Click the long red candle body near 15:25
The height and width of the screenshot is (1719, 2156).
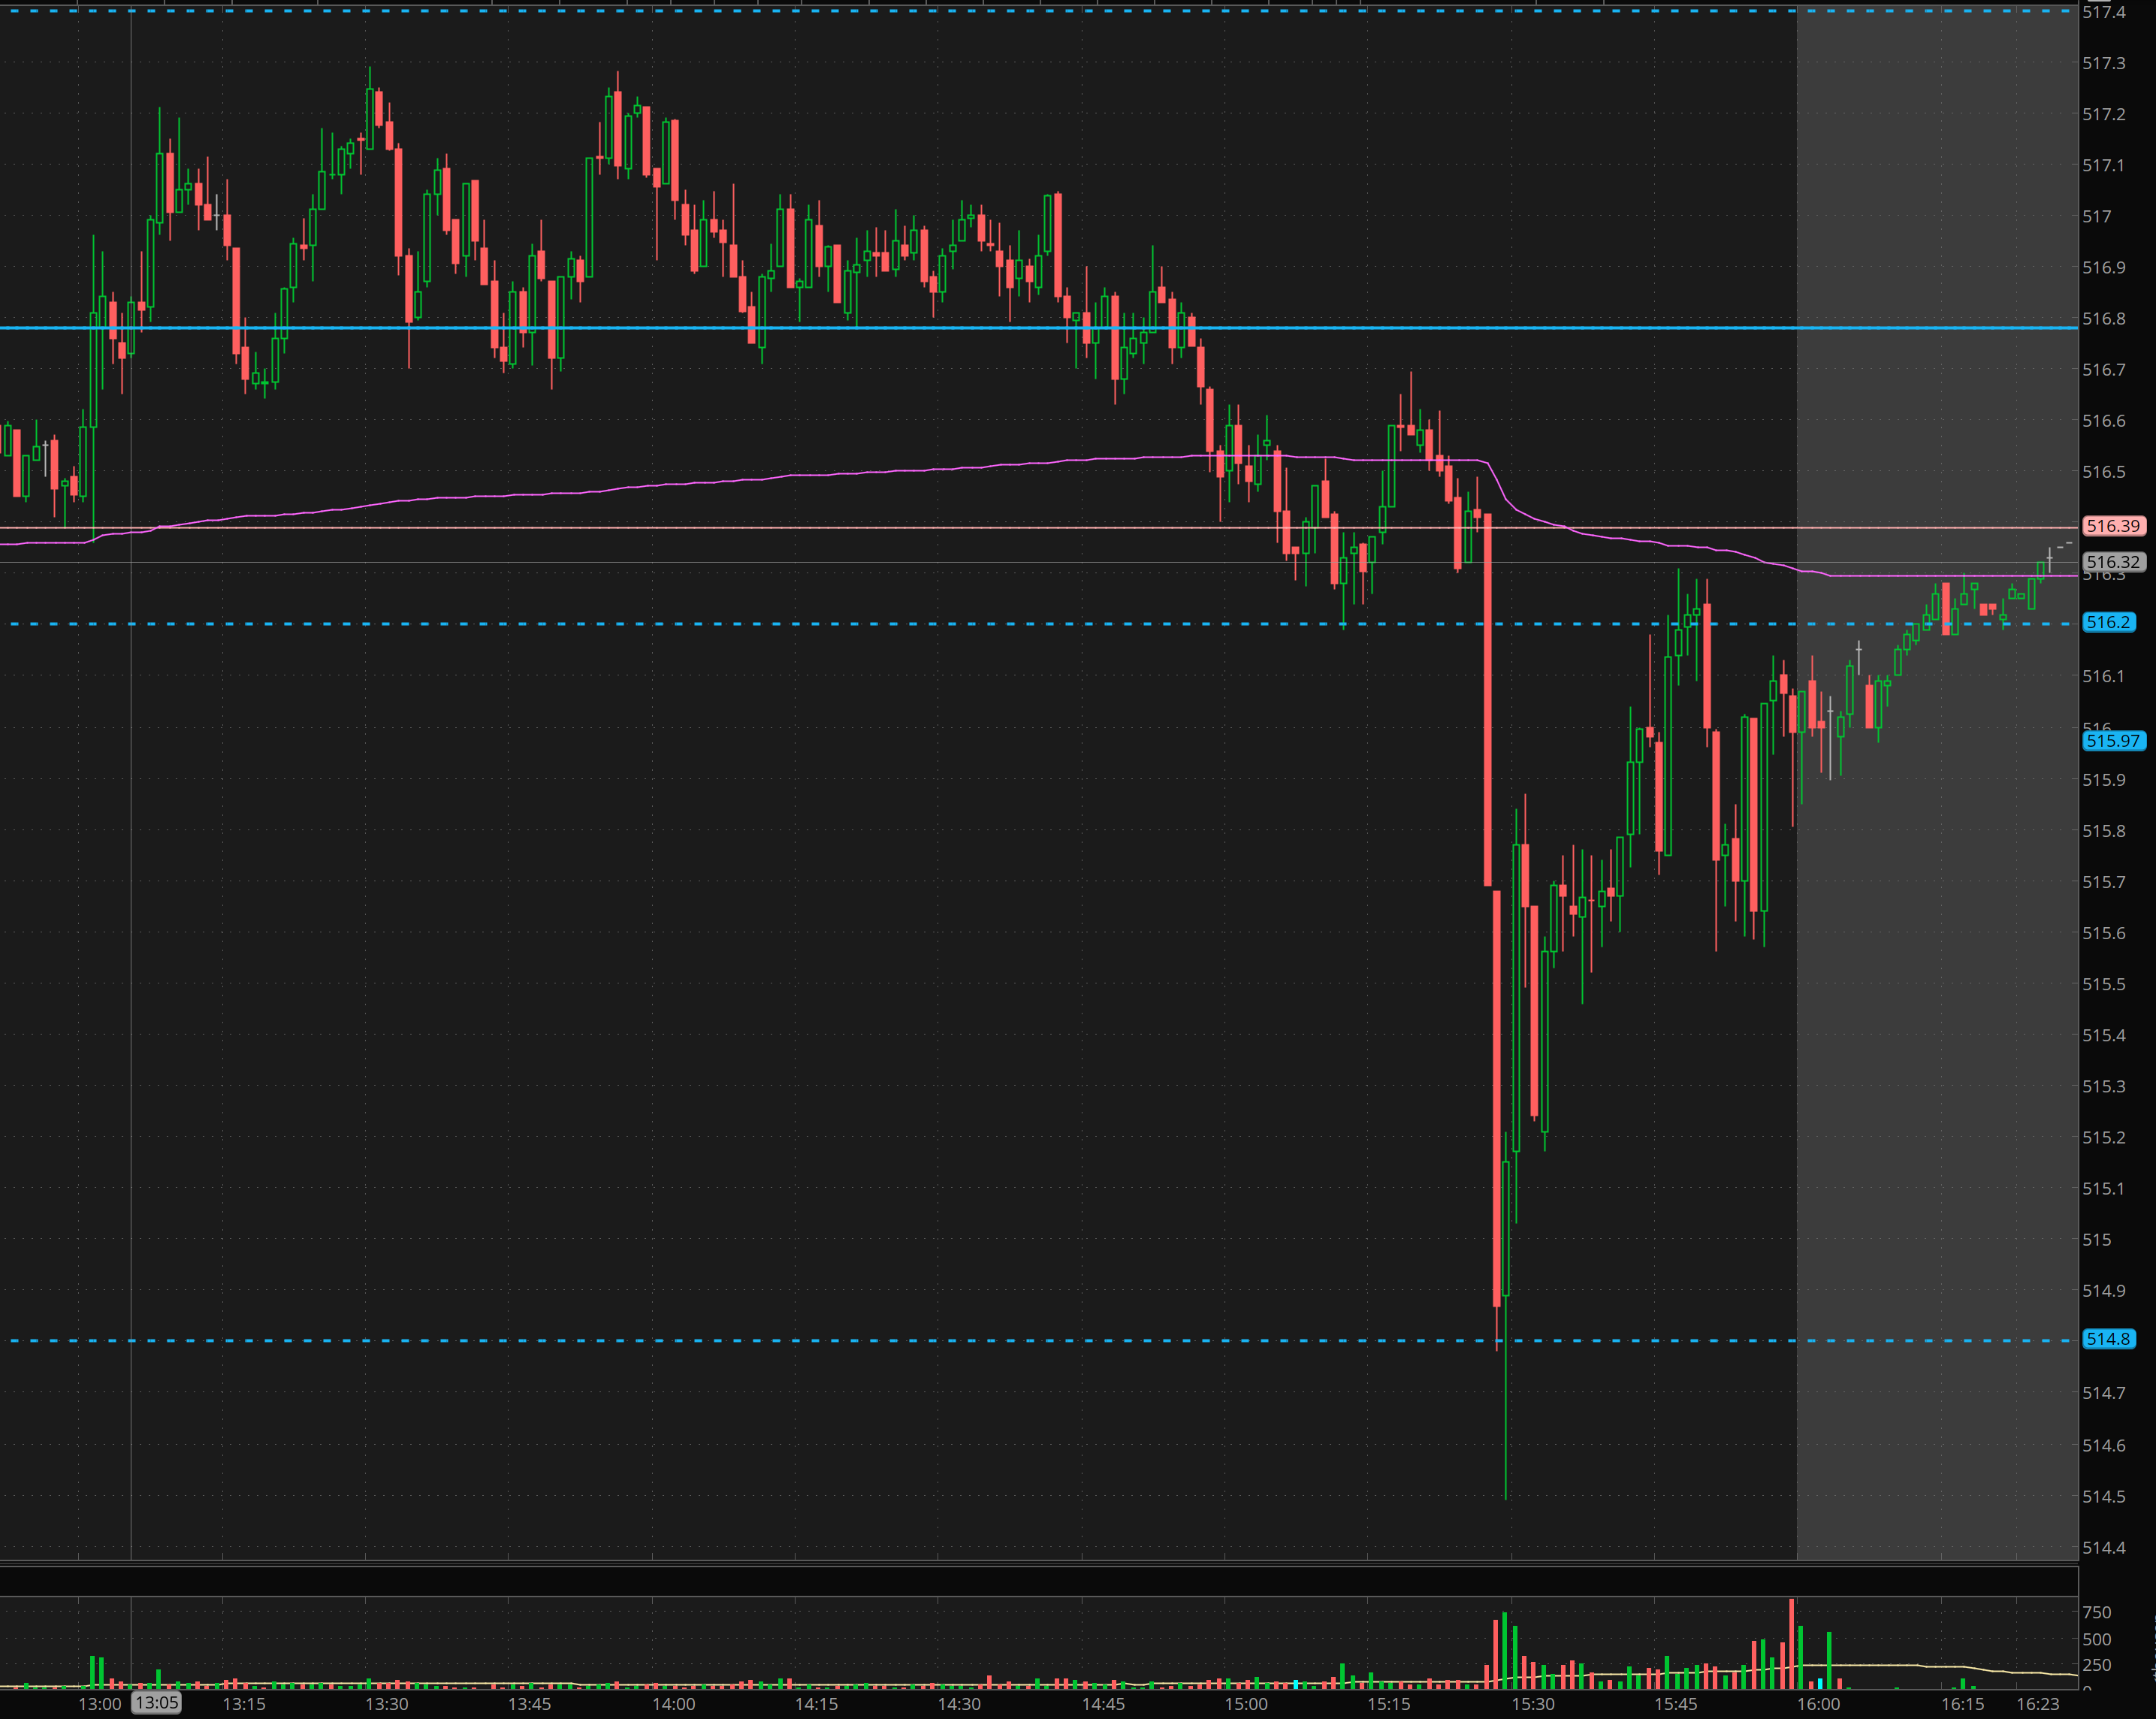pos(1488,700)
